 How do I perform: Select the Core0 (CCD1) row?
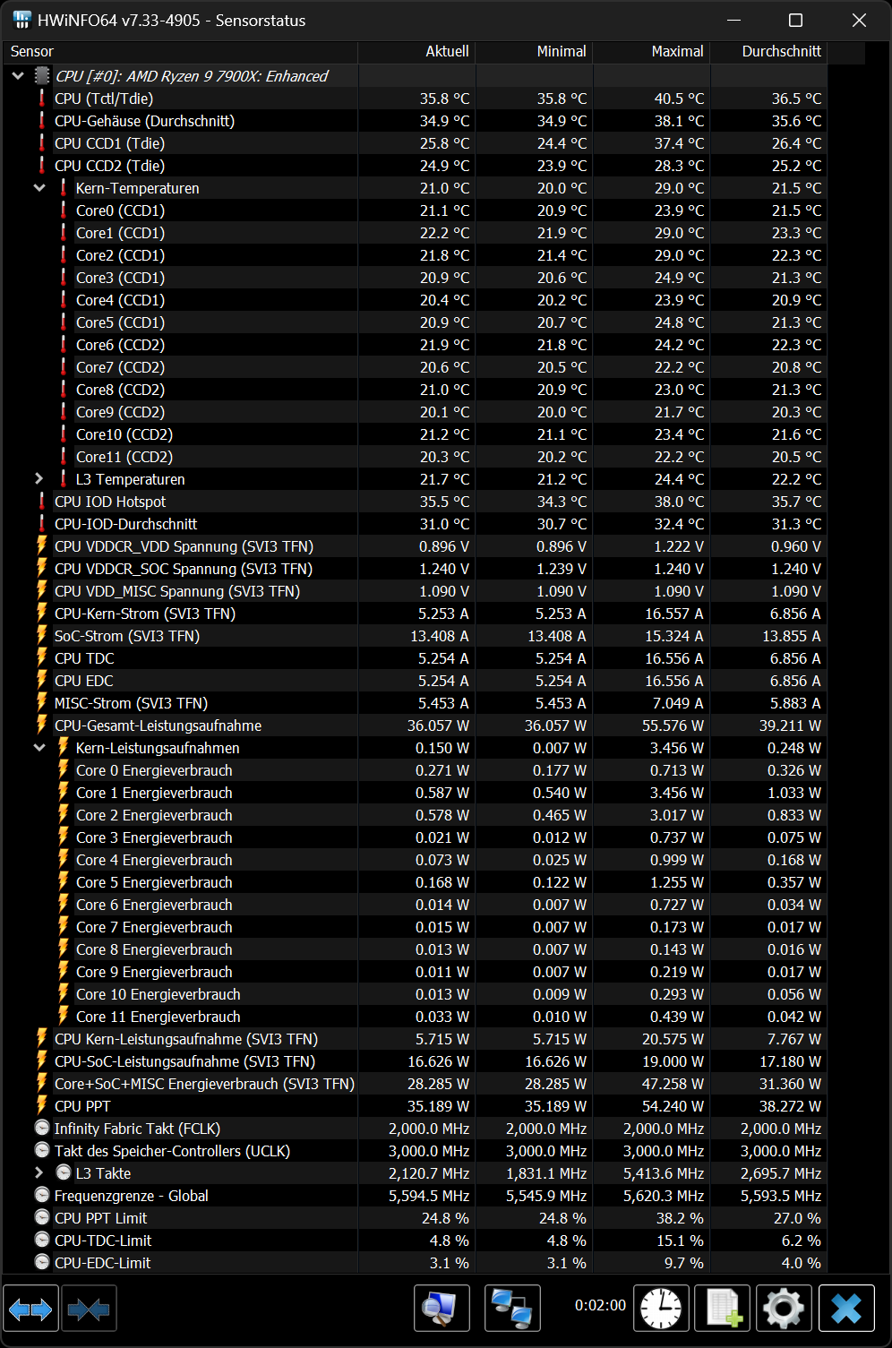point(415,210)
